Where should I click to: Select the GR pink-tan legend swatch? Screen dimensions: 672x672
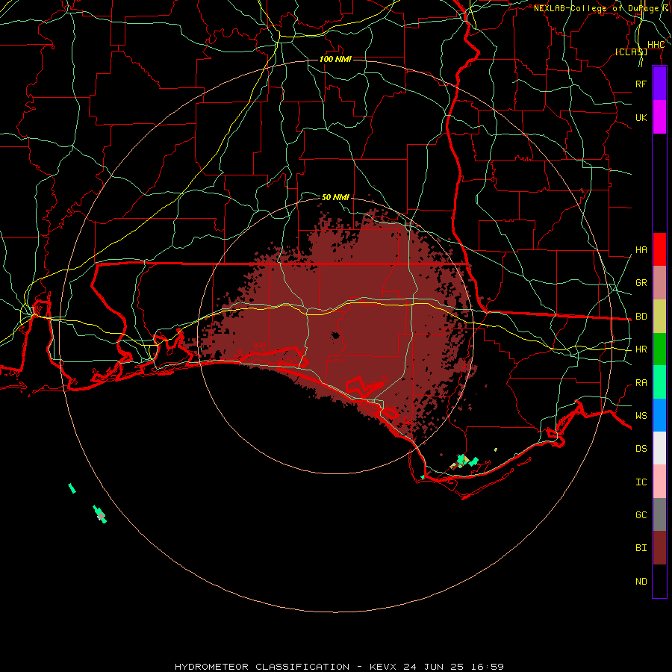659,282
